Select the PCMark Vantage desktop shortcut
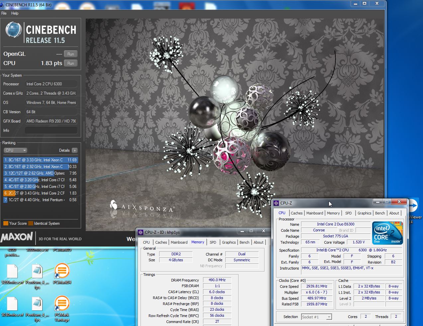Screen dimensions: 423x326 [62, 309]
